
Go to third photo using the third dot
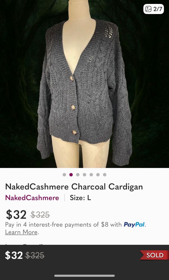[78, 175]
